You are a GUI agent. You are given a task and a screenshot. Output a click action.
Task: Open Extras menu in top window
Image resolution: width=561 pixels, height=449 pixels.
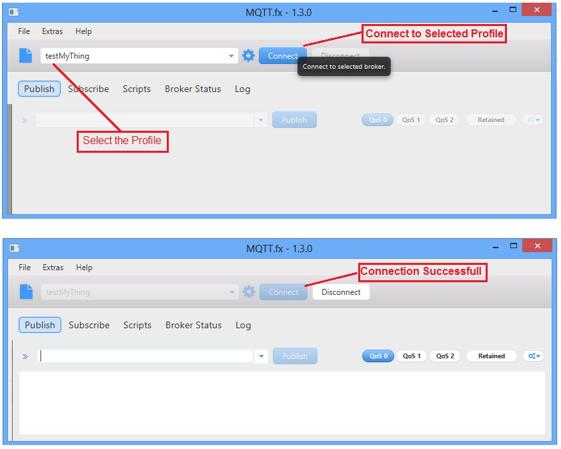point(52,31)
